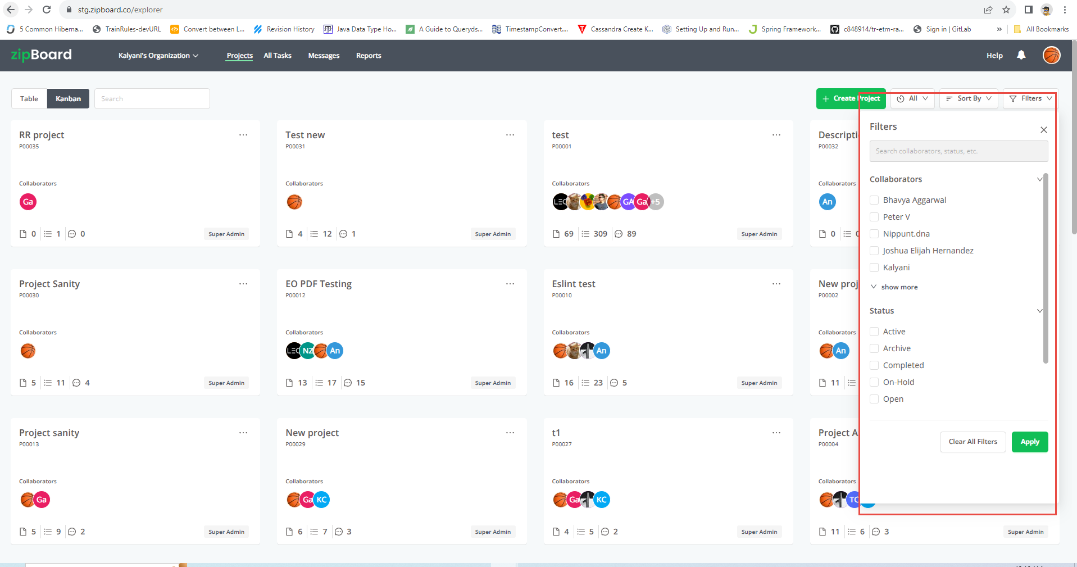Open Kalyani's Organization dropdown
Viewport: 1077px width, 567px height.
(158, 55)
